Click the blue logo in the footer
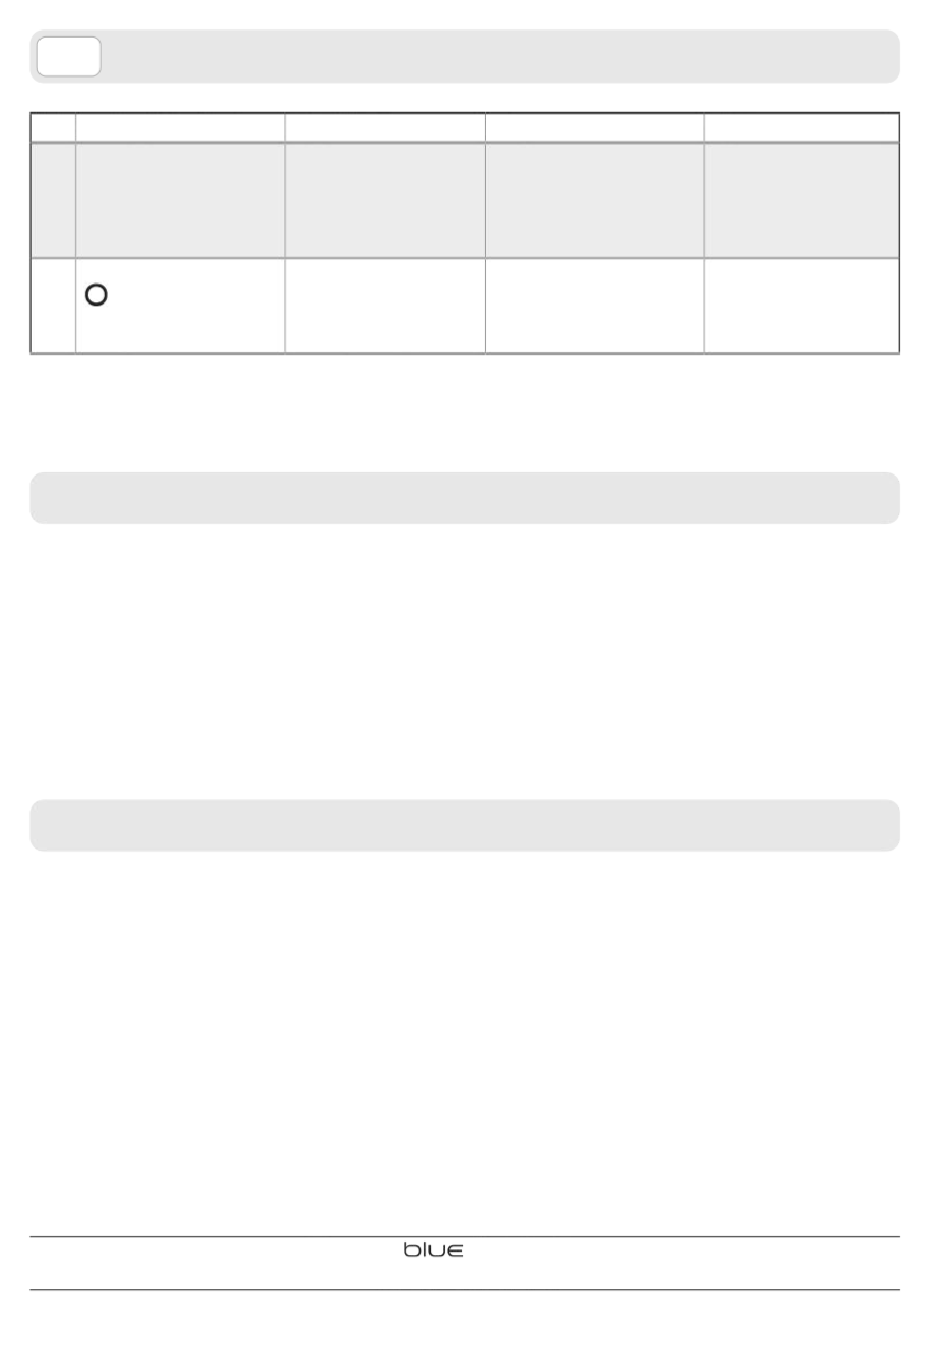Image resolution: width=948 pixels, height=1354 pixels. click(433, 1250)
